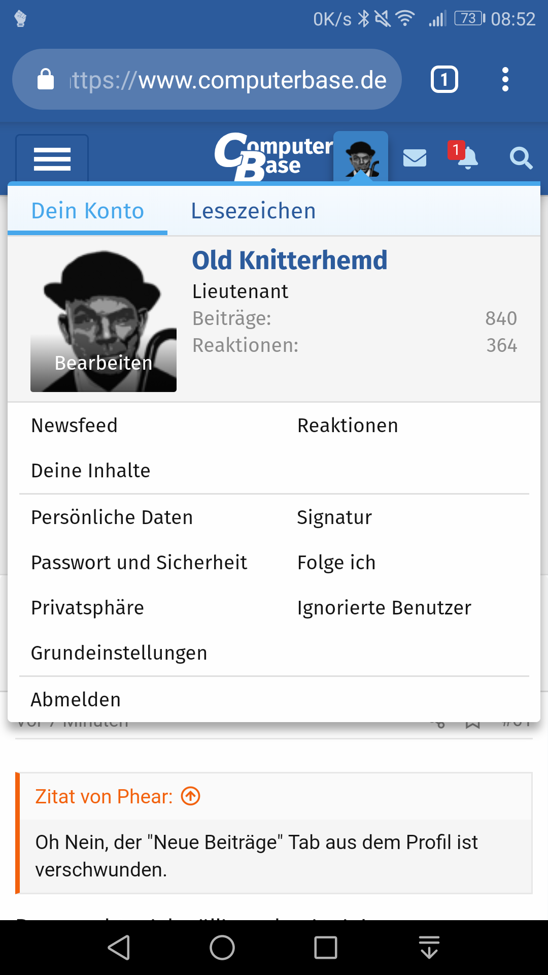Open the private messages envelope icon

[x=415, y=158]
